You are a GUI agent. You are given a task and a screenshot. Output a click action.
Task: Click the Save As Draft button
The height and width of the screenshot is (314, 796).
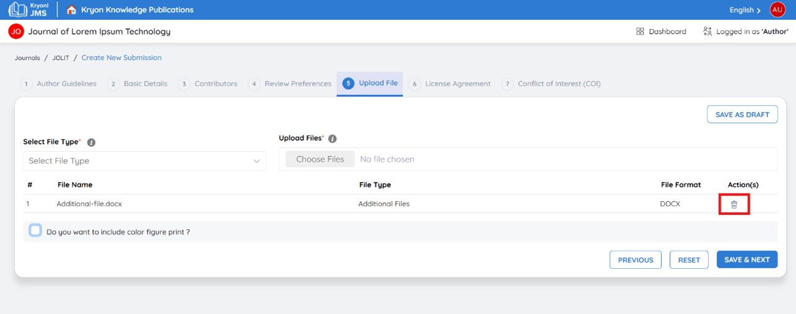point(742,115)
